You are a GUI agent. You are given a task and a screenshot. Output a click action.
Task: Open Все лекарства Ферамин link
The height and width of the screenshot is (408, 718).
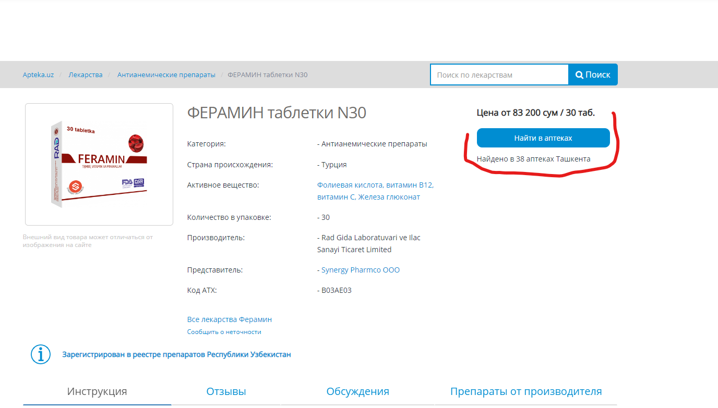point(230,319)
